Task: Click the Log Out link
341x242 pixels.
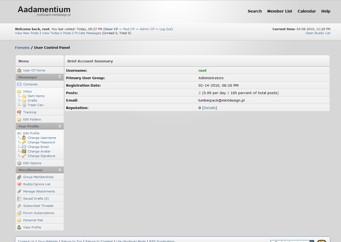Action: [x=165, y=29]
